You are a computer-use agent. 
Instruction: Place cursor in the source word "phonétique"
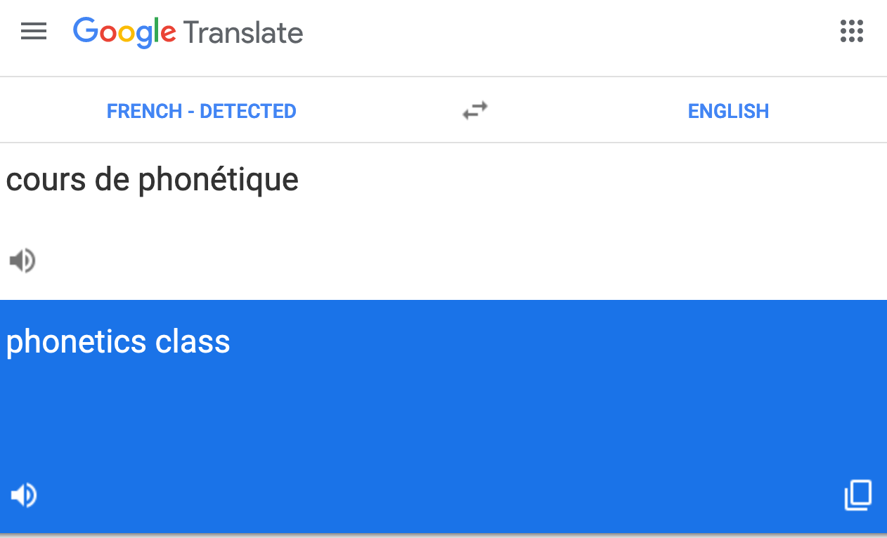[x=218, y=180]
